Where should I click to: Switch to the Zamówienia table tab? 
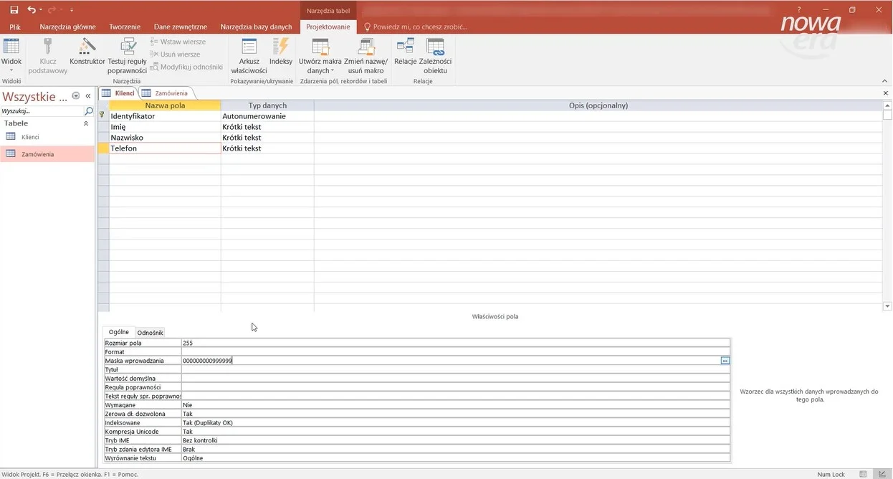171,93
